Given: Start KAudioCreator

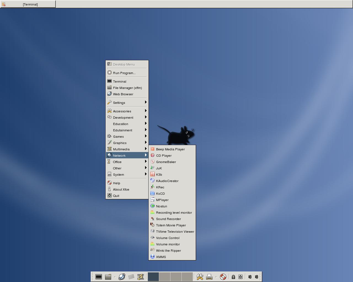Looking at the screenshot, I should 172,181.
